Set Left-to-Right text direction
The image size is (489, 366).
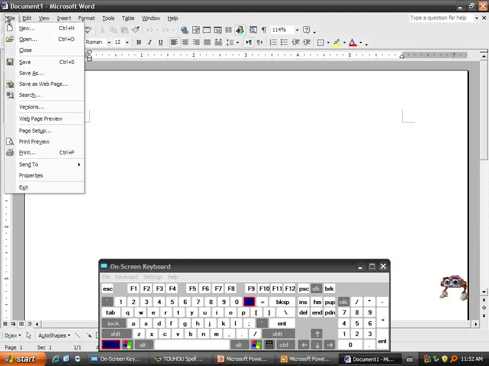249,42
